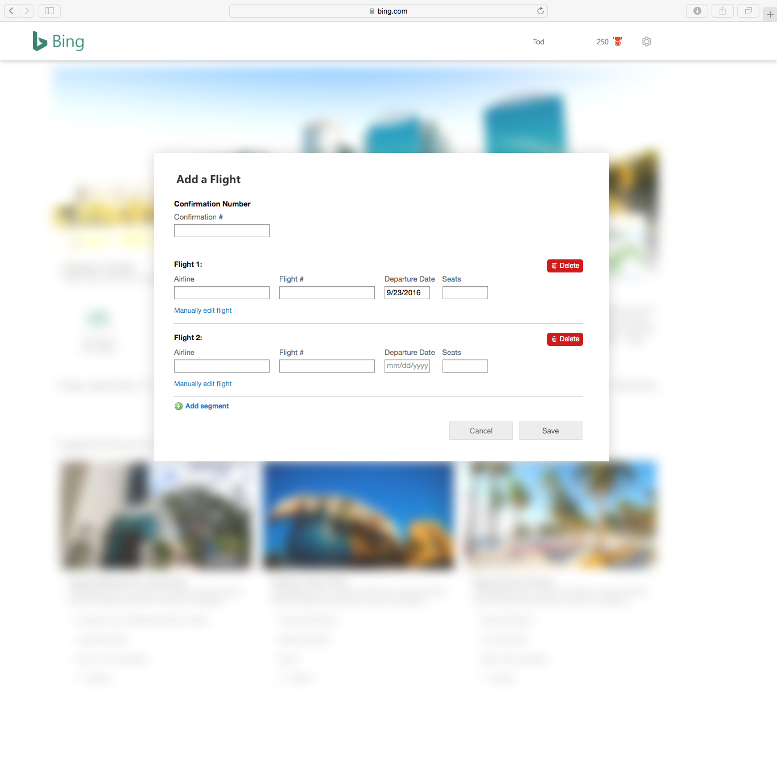Click the Bing logo

(59, 41)
